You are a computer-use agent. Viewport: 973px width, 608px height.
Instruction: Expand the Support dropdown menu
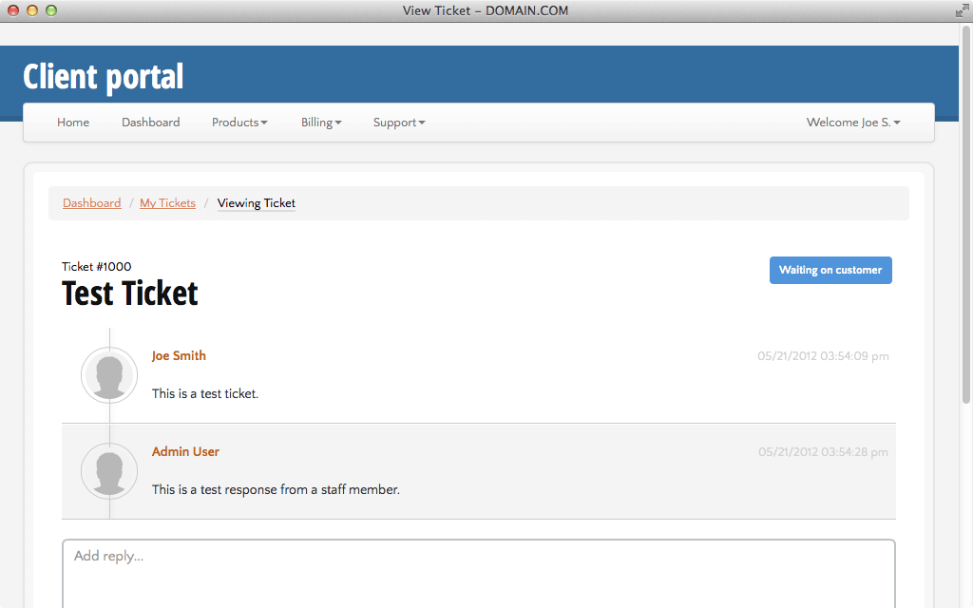398,122
